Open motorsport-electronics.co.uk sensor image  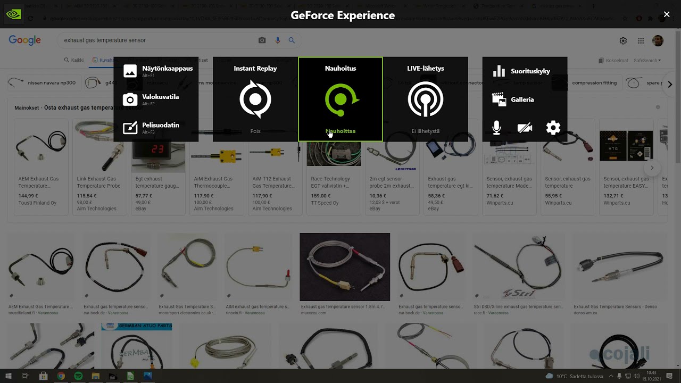[x=188, y=267]
